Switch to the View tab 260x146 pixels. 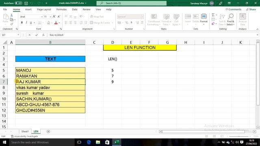coord(98,9)
